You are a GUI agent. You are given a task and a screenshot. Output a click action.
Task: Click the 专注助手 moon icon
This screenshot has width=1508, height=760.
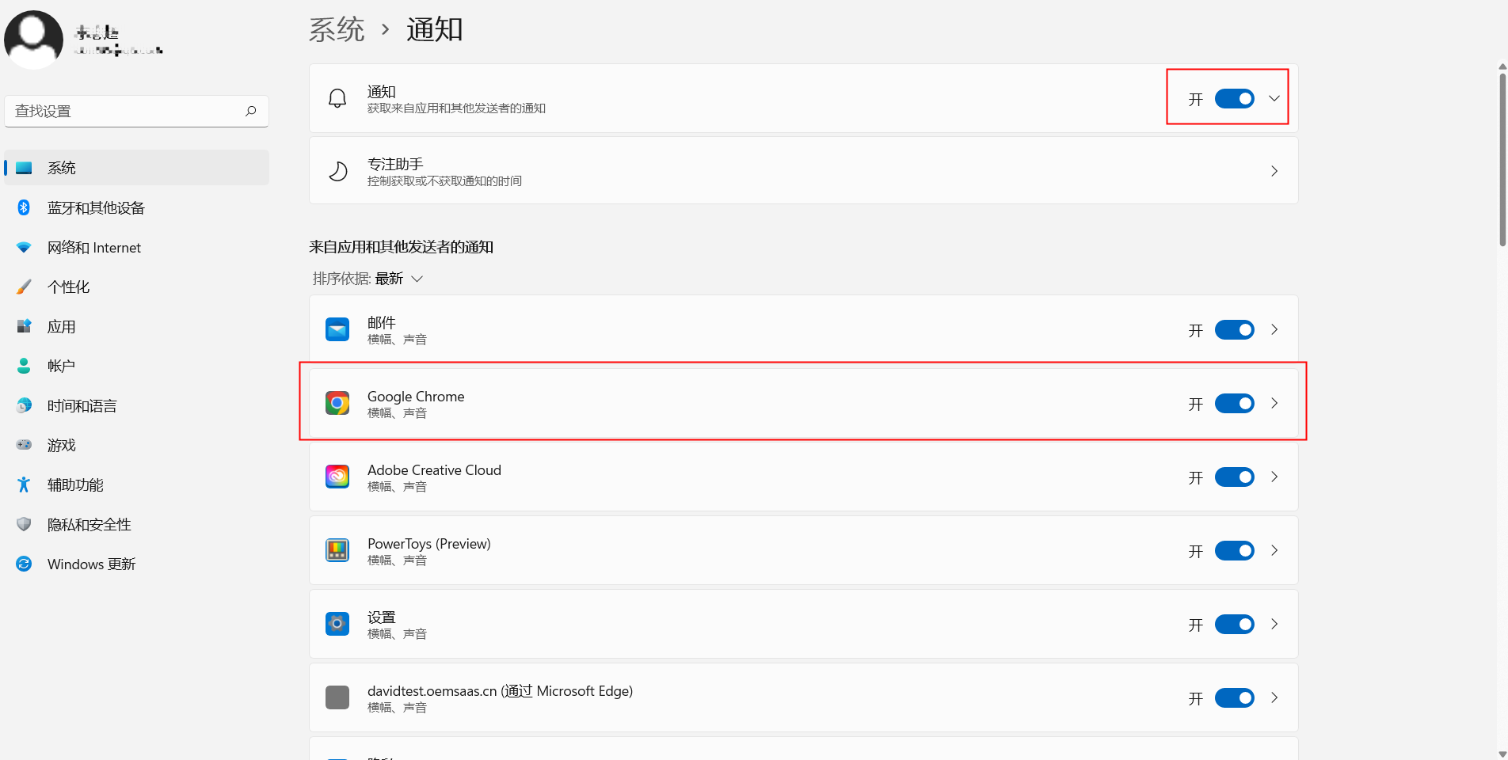337,171
